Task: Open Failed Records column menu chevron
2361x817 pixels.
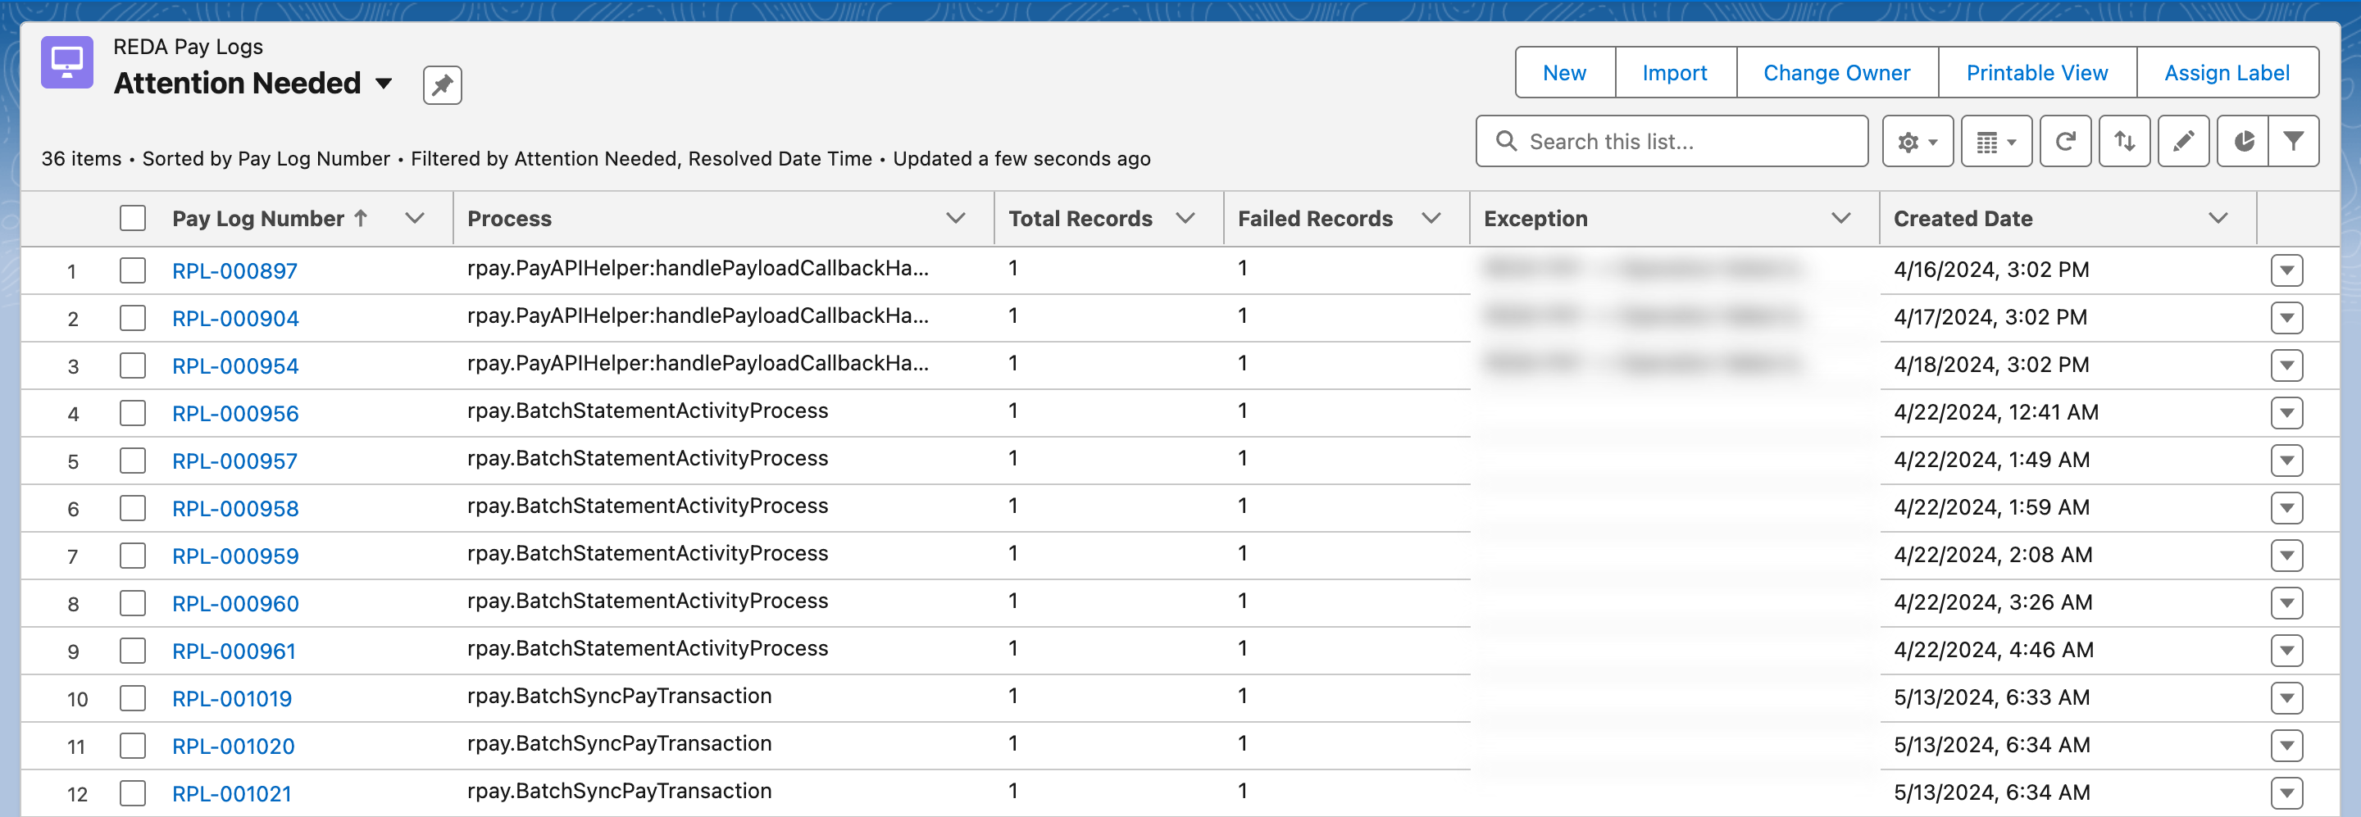Action: [1431, 218]
